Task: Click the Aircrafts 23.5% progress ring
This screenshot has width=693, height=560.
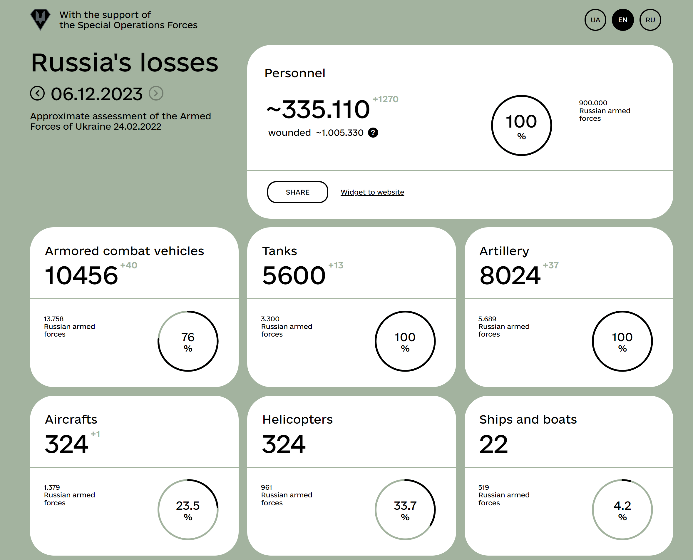Action: [x=188, y=510]
